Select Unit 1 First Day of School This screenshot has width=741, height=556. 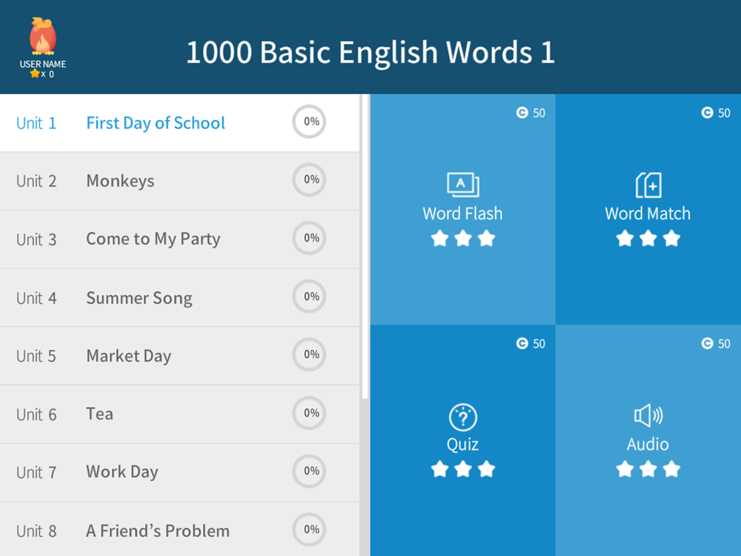point(156,123)
